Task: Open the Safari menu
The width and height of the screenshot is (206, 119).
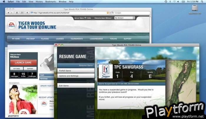Action: tap(11, 1)
